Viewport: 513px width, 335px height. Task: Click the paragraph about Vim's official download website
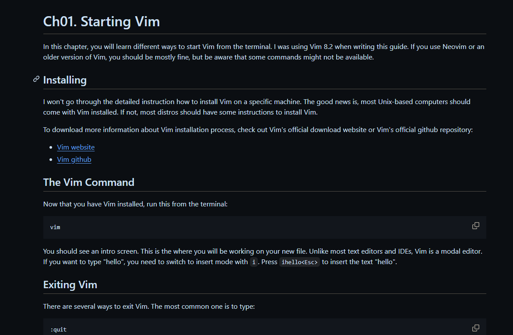[x=258, y=130]
